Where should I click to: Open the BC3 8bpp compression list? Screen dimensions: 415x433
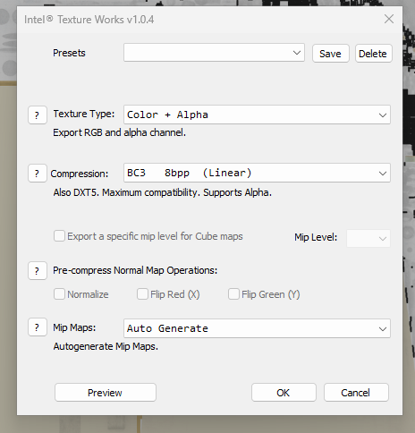pyautogui.click(x=257, y=173)
